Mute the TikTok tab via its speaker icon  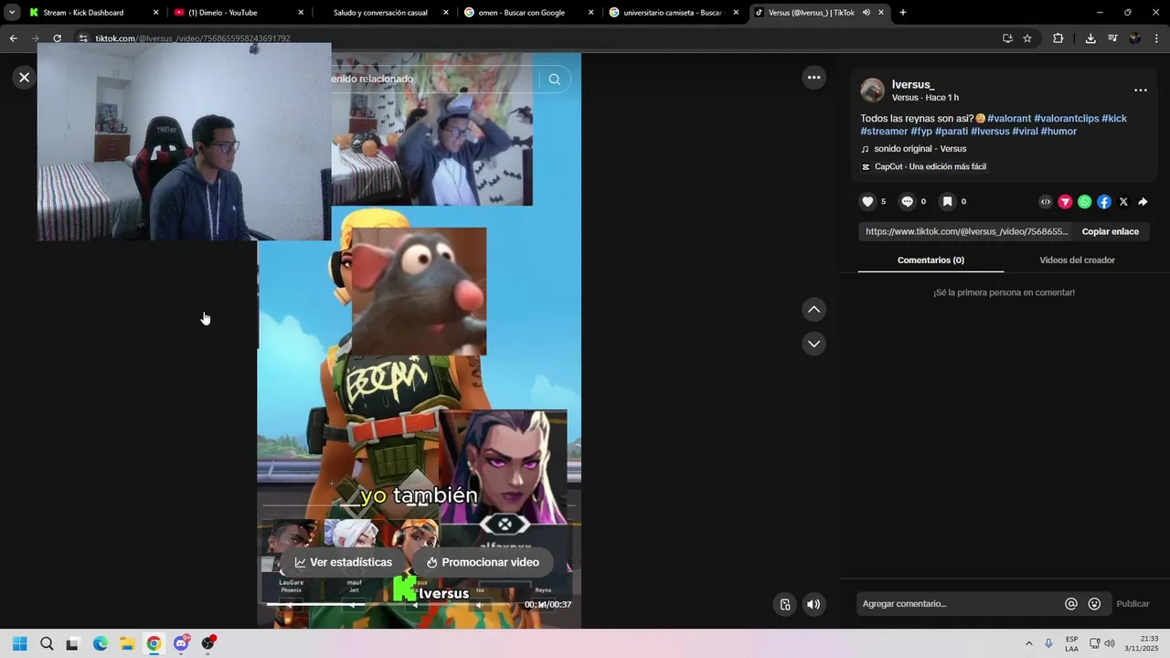click(866, 13)
